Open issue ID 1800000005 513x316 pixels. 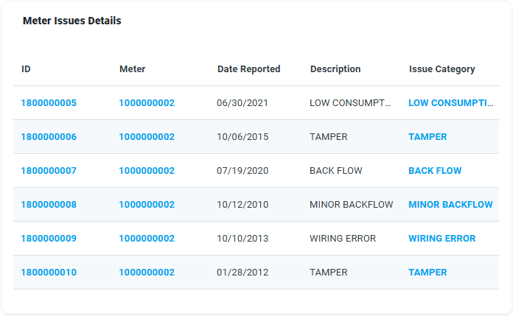point(49,103)
